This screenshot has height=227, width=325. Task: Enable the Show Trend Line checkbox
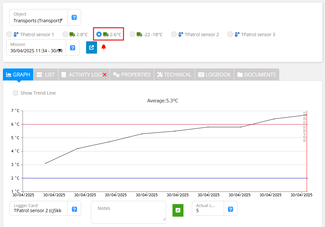pyautogui.click(x=15, y=93)
